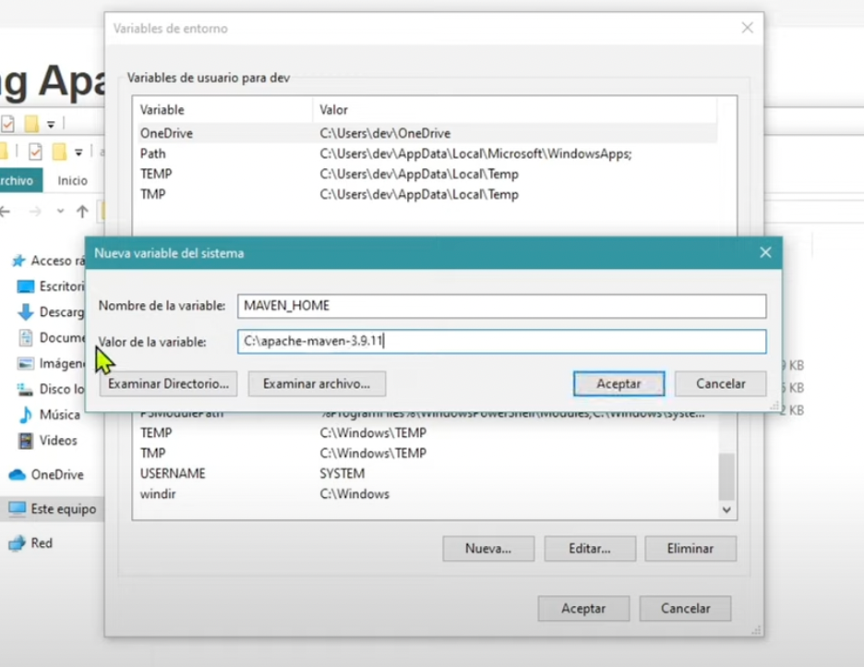Select the Descargas download arrow icon
The height and width of the screenshot is (667, 864).
pos(25,312)
